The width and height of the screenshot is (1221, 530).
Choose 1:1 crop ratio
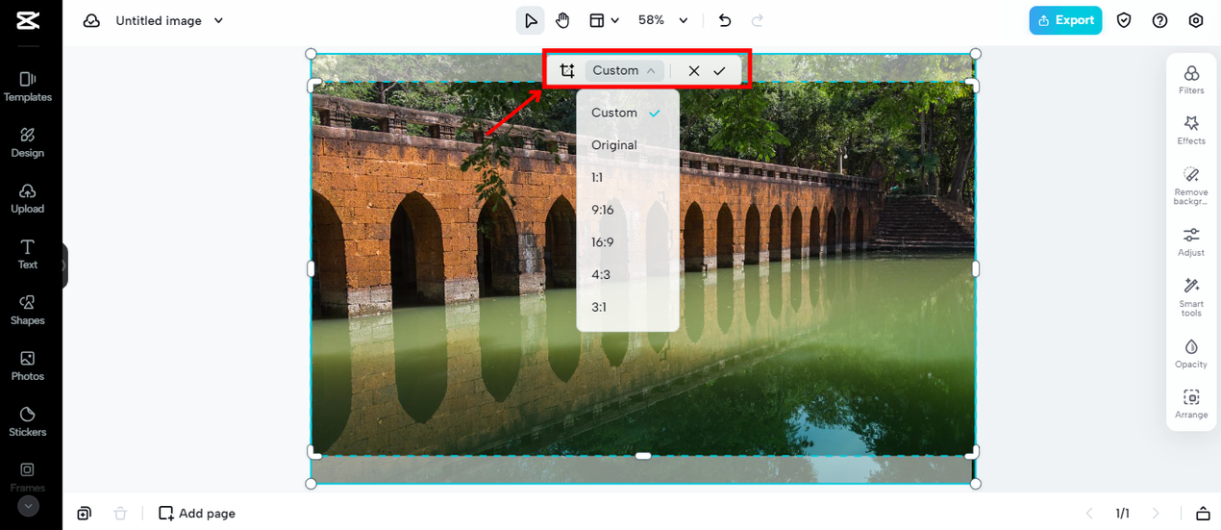(x=628, y=178)
